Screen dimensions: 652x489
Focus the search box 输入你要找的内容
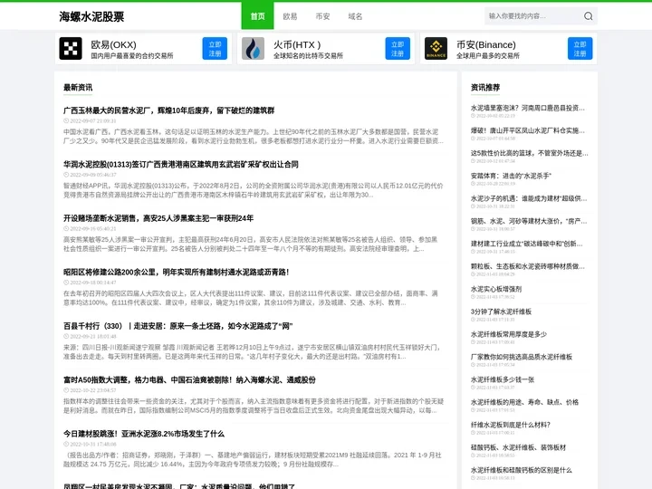[534, 16]
